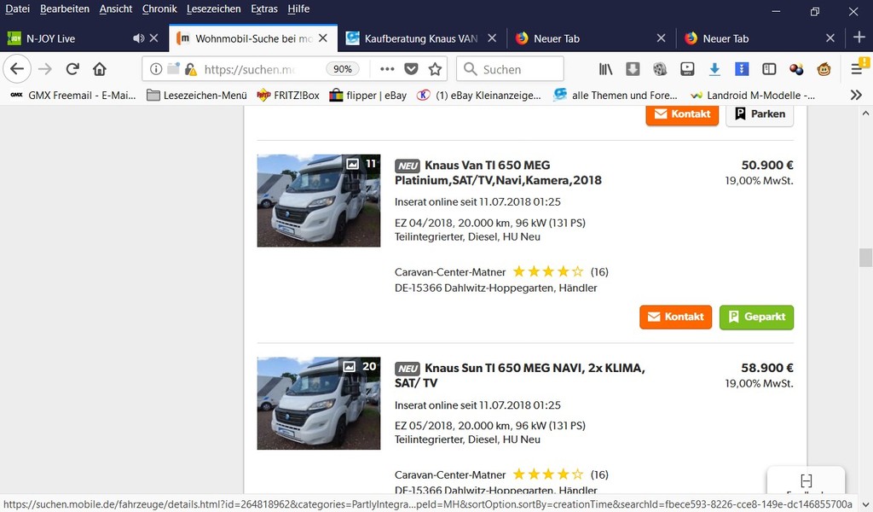The height and width of the screenshot is (512, 873).
Task: Open the Lesezeichen-Menü bookmark folder
Action: pyautogui.click(x=197, y=96)
